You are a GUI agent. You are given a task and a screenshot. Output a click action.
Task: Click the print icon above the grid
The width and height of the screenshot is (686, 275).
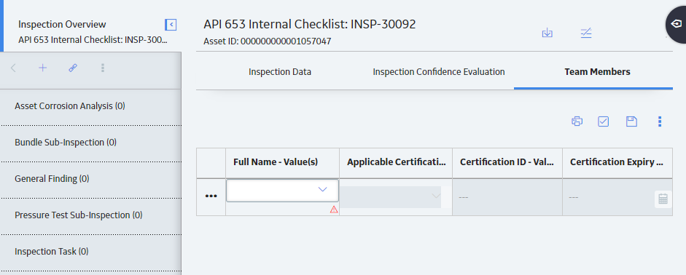pos(577,121)
